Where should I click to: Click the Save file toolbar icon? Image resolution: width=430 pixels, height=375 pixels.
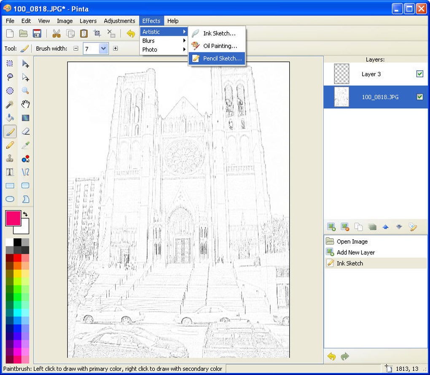37,34
